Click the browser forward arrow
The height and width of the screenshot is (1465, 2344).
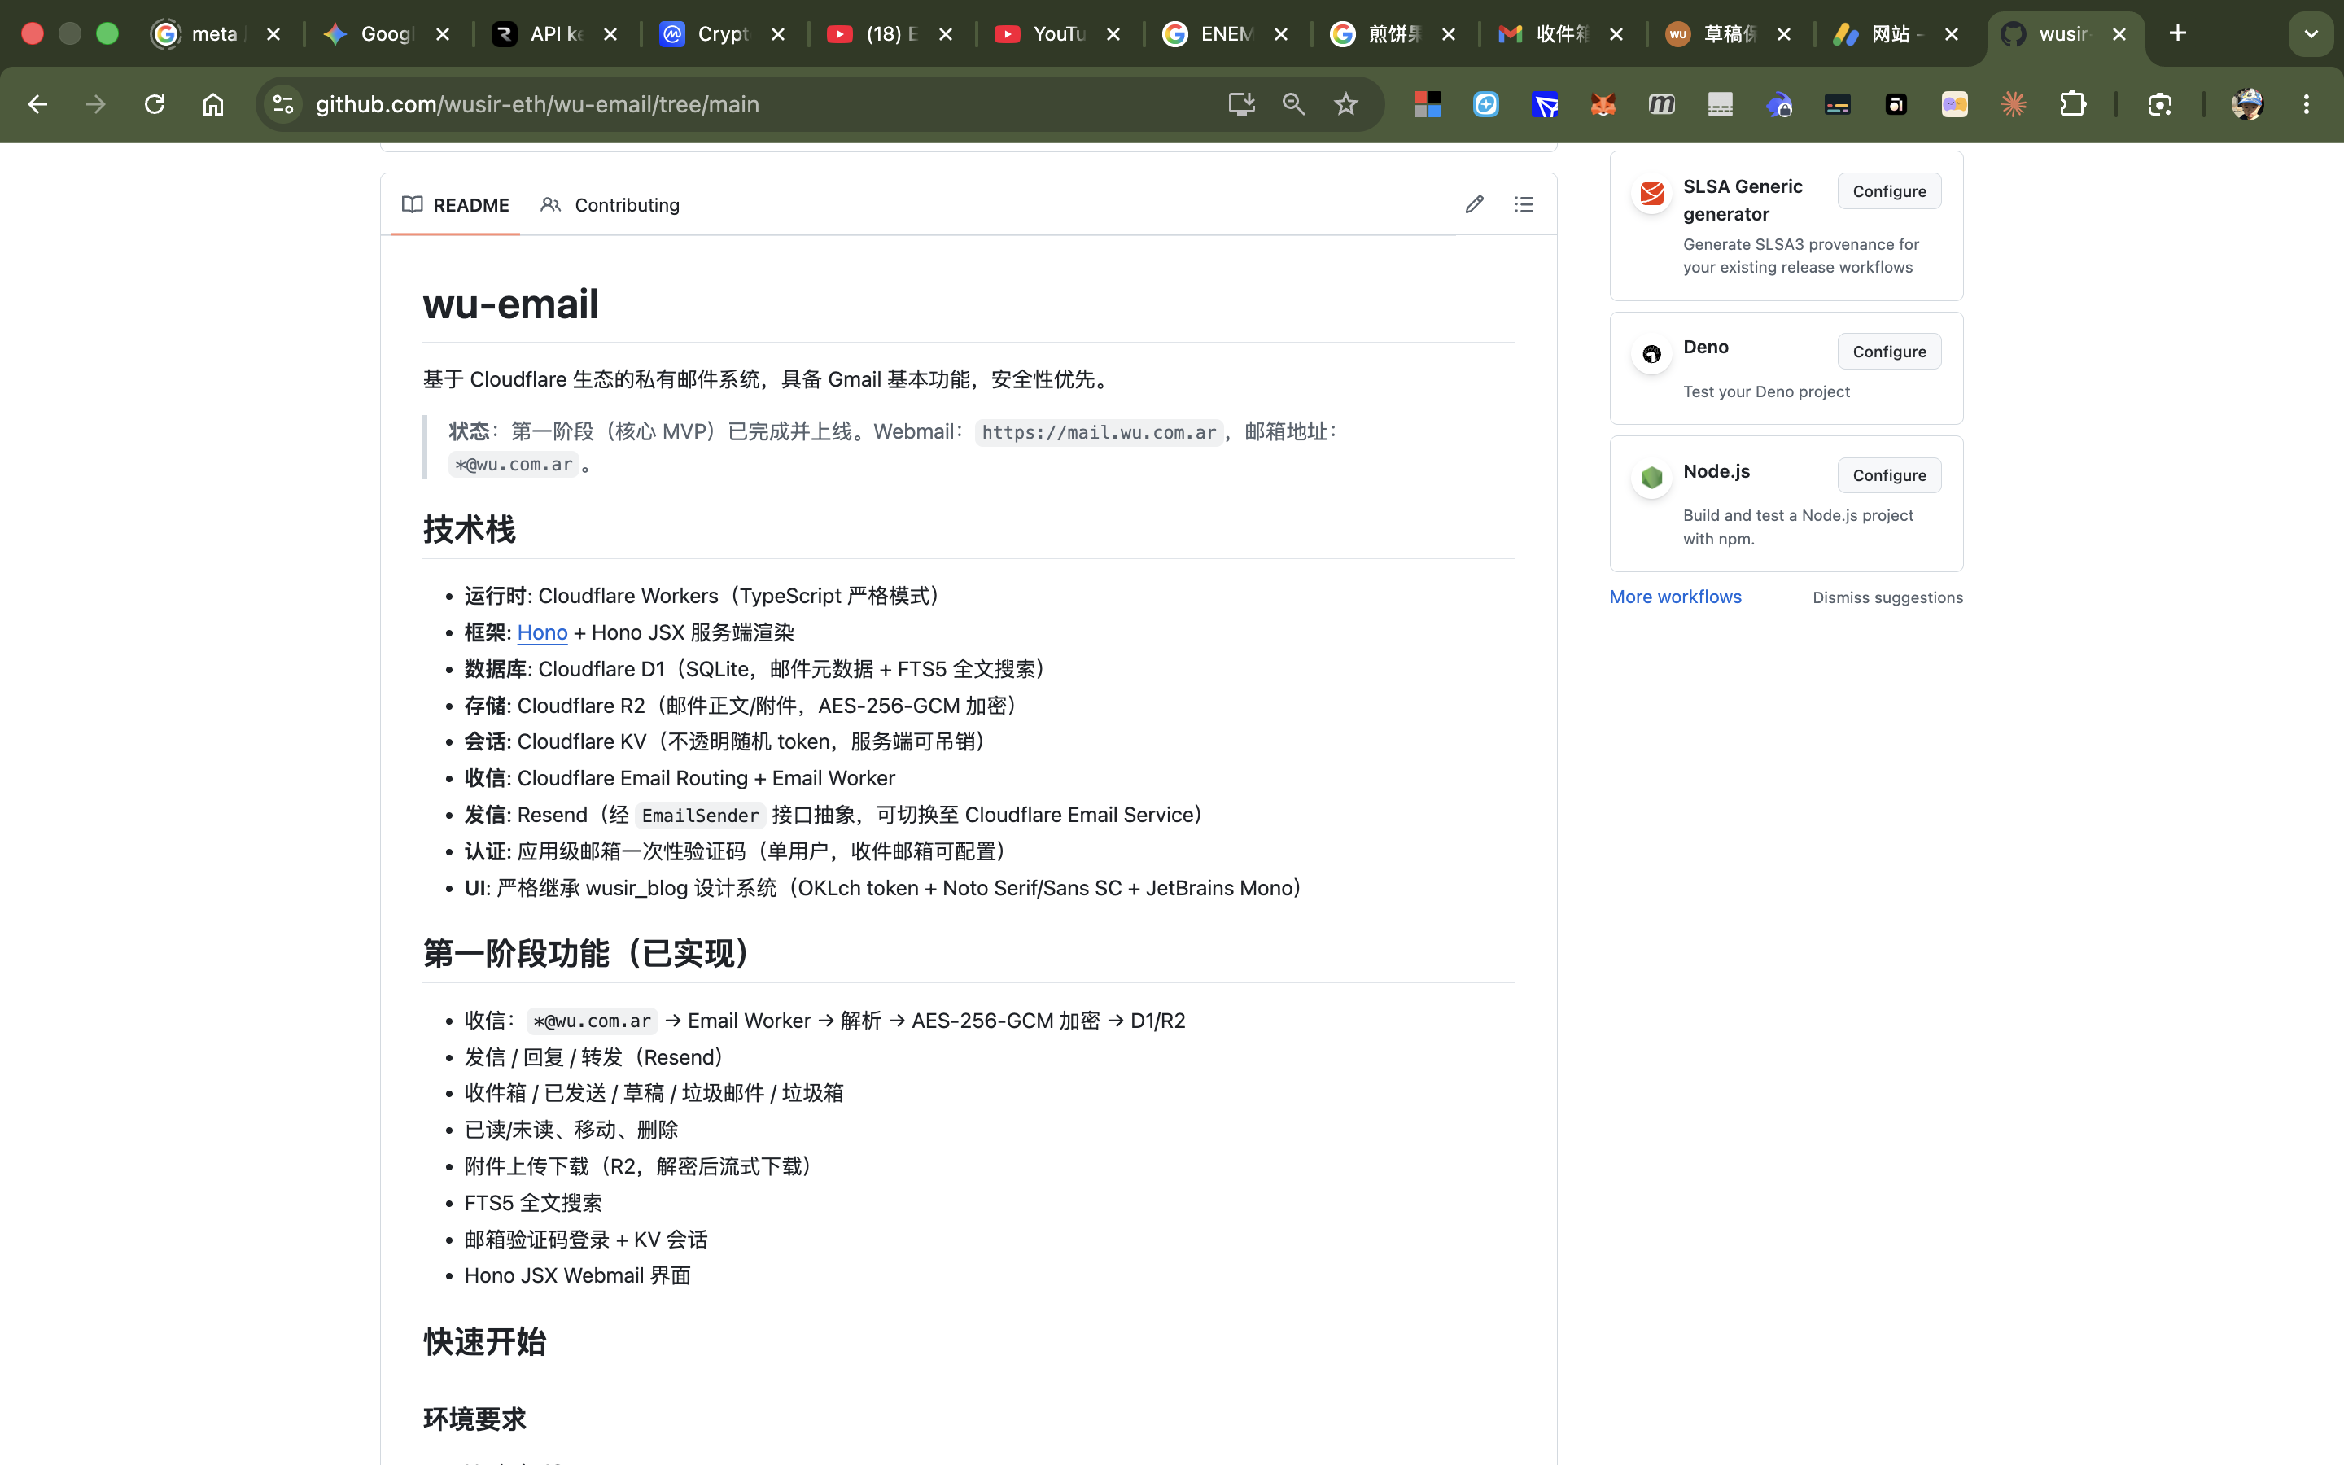click(x=95, y=103)
